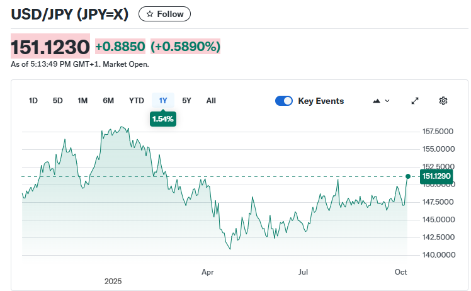Select the 5D time range
Screen dimensions: 471x291
coord(58,101)
